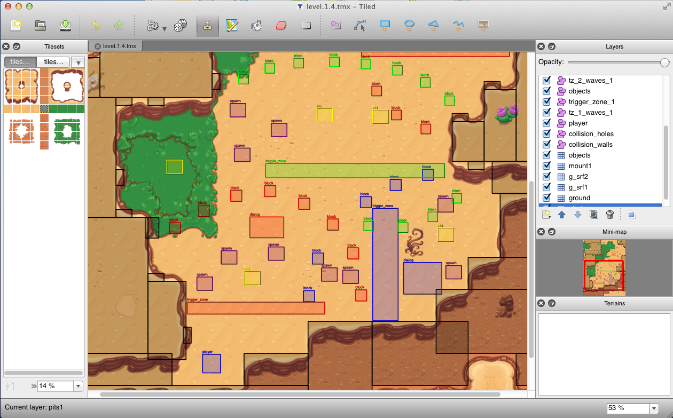
Task: Activate the Rectangular Select tool
Action: click(x=306, y=25)
